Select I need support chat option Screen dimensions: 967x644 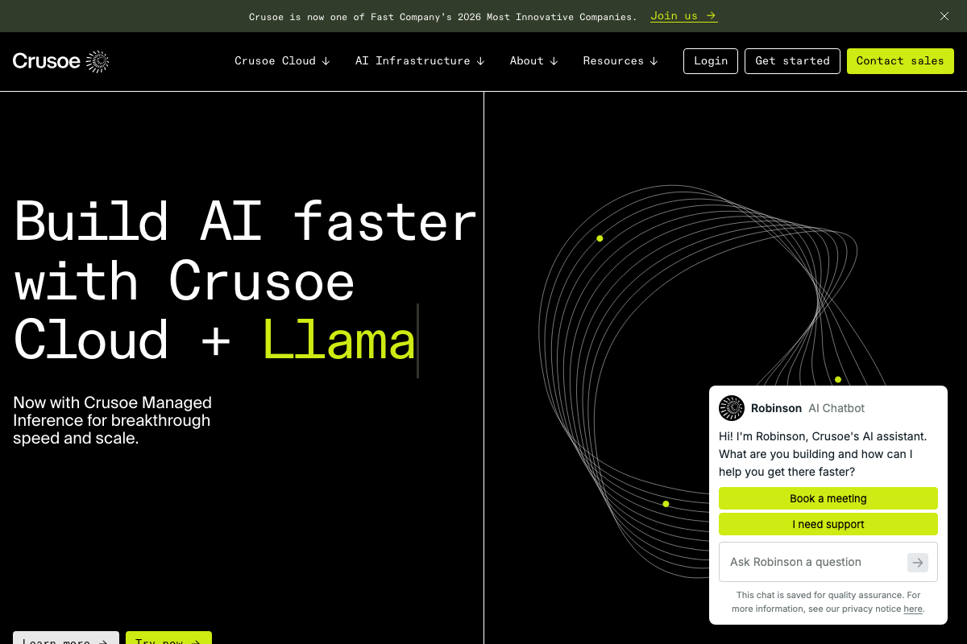[x=828, y=524]
